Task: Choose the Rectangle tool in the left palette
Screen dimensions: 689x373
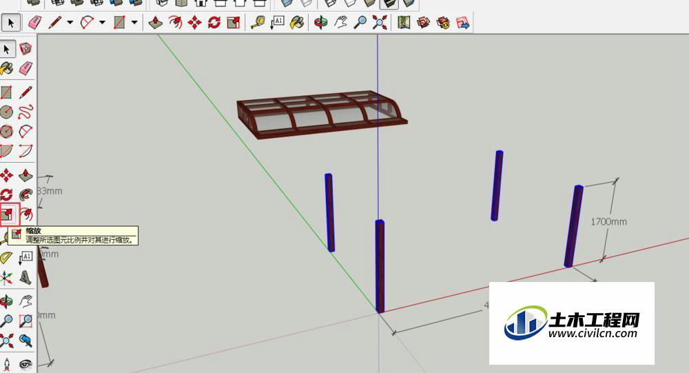Action: click(x=6, y=92)
